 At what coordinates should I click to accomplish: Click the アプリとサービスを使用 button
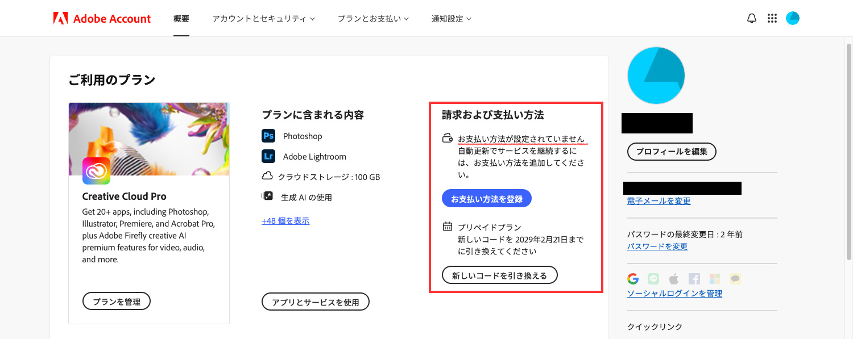click(316, 302)
